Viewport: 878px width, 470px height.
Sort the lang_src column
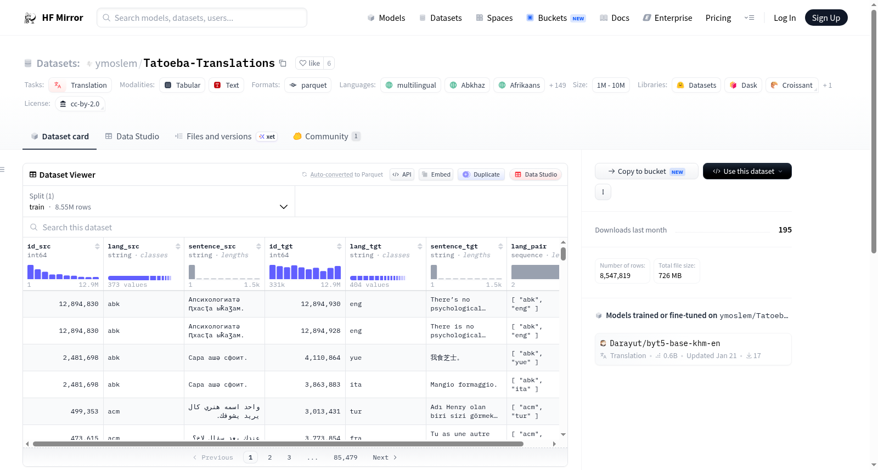point(178,246)
